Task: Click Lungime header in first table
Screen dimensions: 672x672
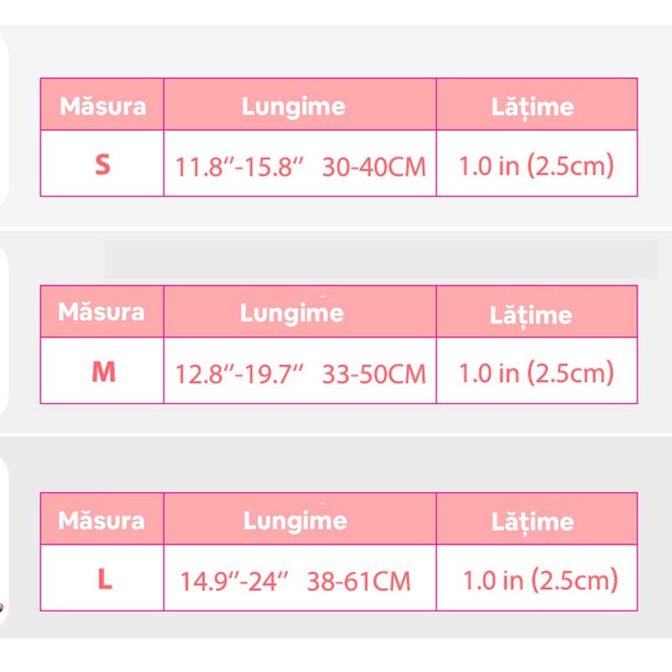Action: [293, 107]
